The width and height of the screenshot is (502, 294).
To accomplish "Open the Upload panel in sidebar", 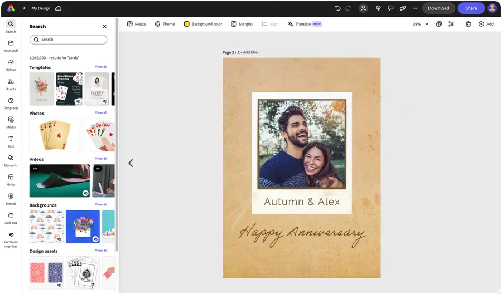I will pyautogui.click(x=11, y=65).
